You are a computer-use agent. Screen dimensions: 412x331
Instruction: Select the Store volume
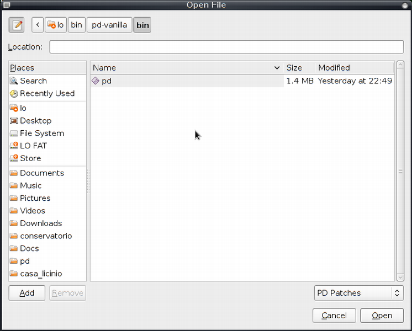click(47, 158)
